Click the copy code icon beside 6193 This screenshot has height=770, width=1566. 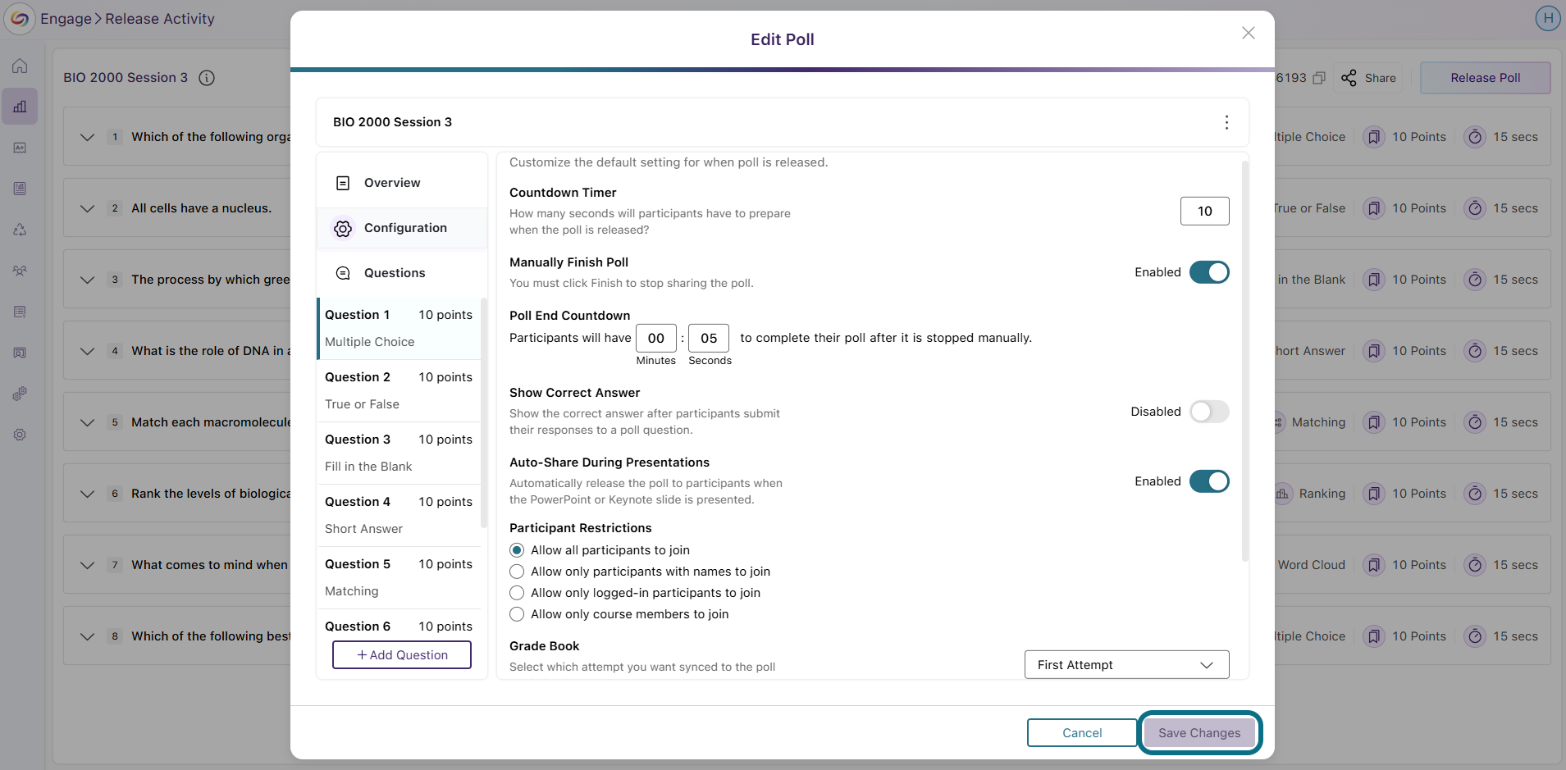(x=1319, y=78)
